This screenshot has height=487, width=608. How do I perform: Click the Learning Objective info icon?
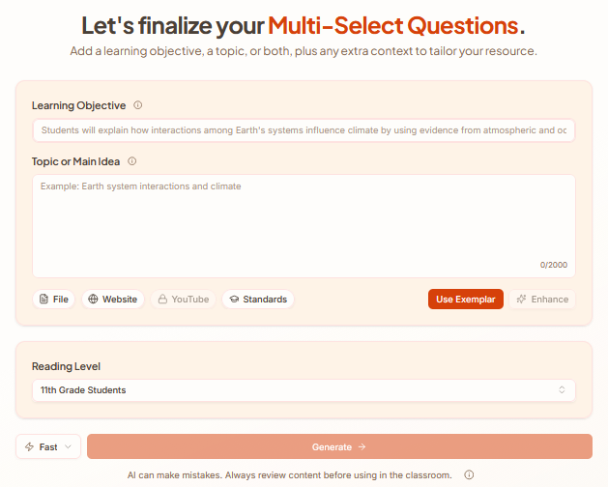[x=138, y=105]
